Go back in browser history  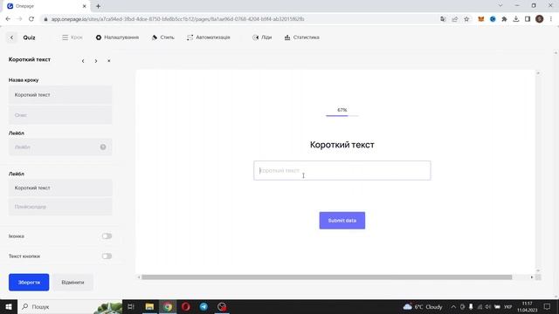8,19
